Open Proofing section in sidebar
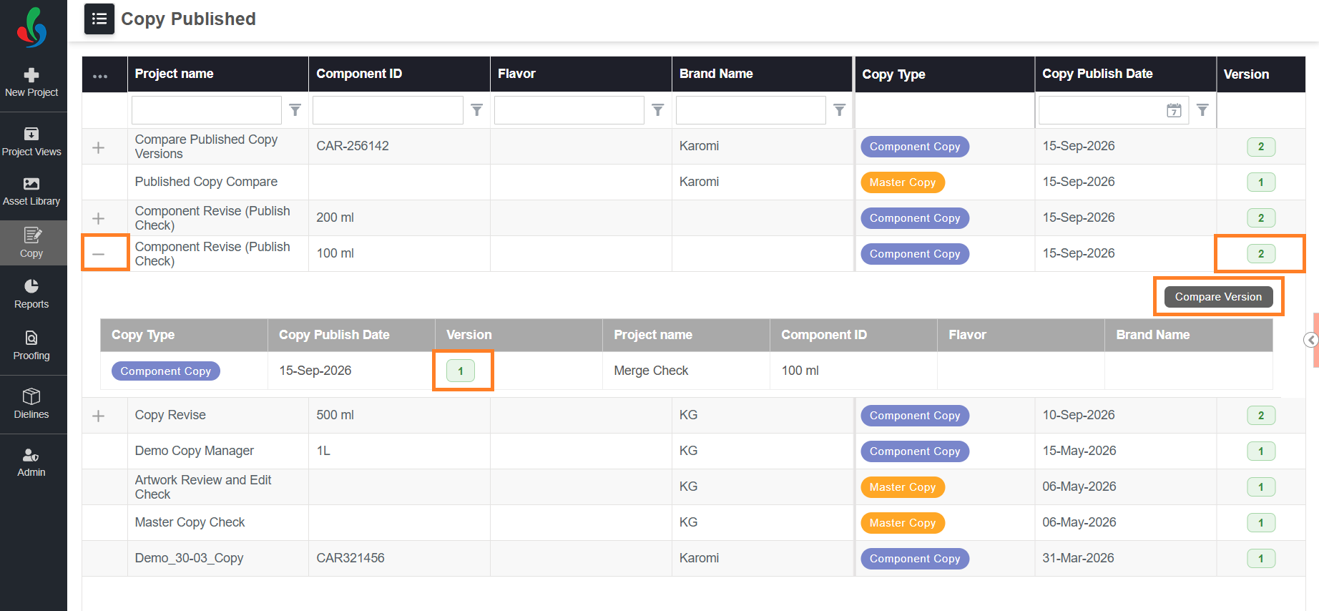The image size is (1319, 611). (31, 346)
